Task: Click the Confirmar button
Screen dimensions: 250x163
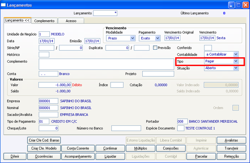Action: 110,148
